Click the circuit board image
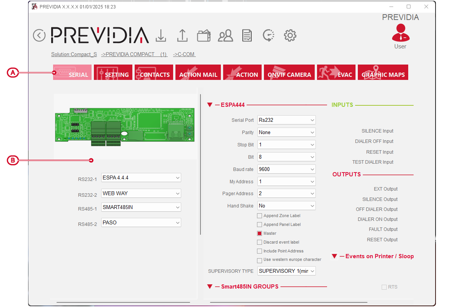 [125, 126]
